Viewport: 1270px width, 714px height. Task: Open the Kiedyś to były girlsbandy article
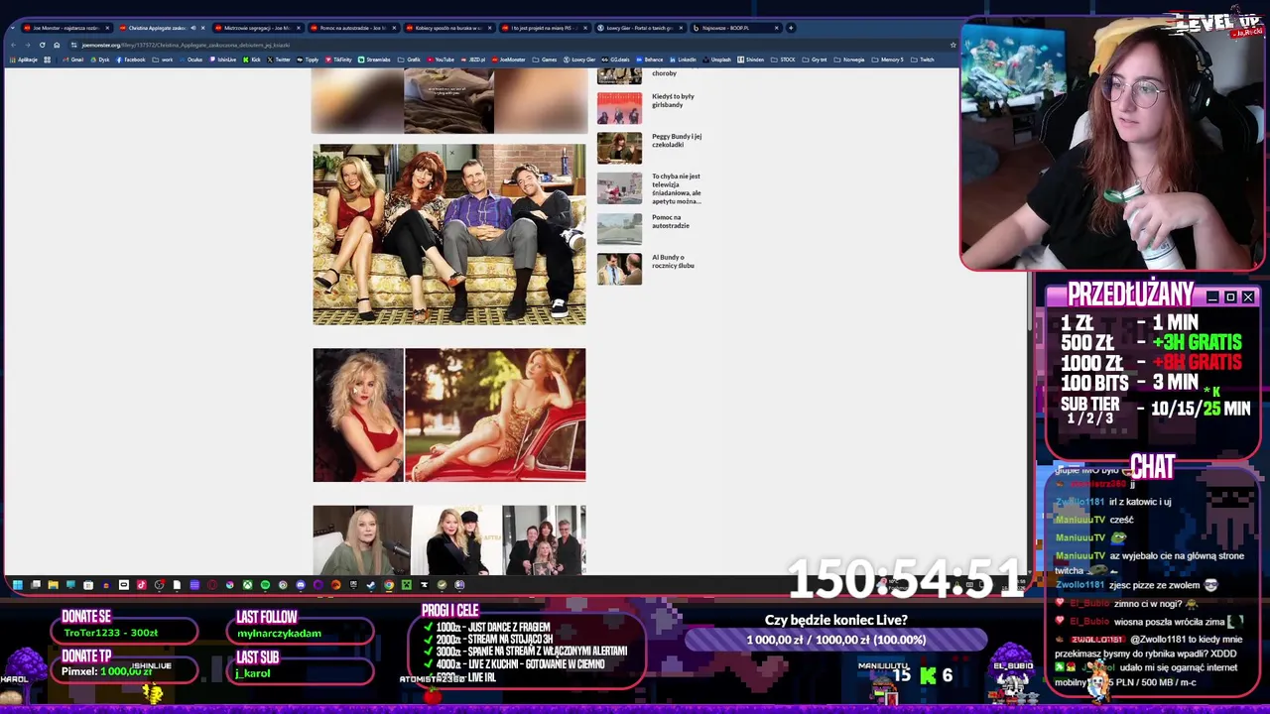[673, 100]
